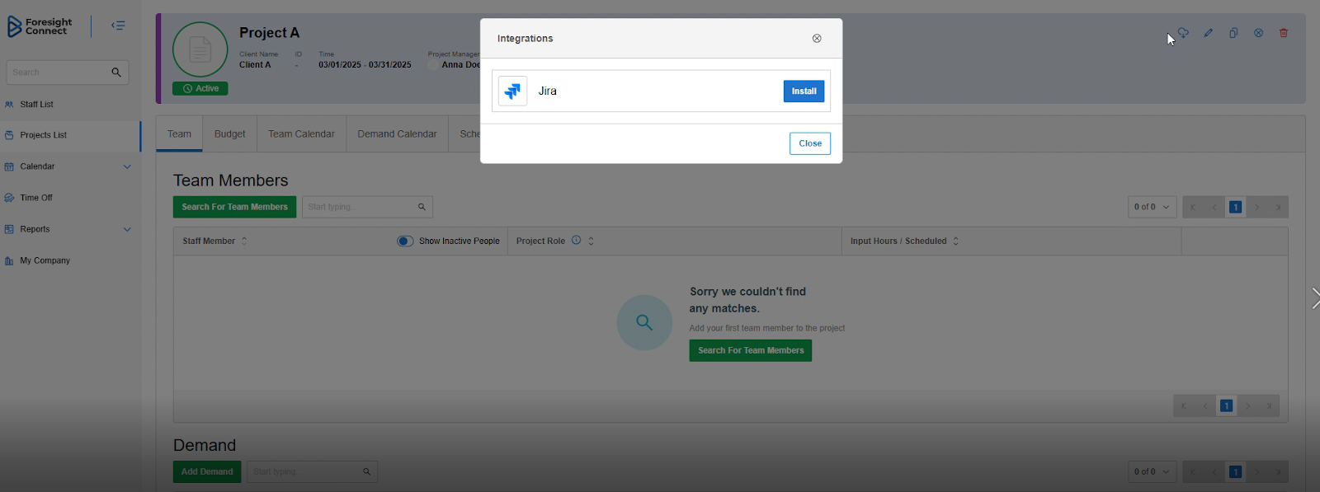
Task: Go to last page in Team Members top pagination
Action: [1279, 207]
